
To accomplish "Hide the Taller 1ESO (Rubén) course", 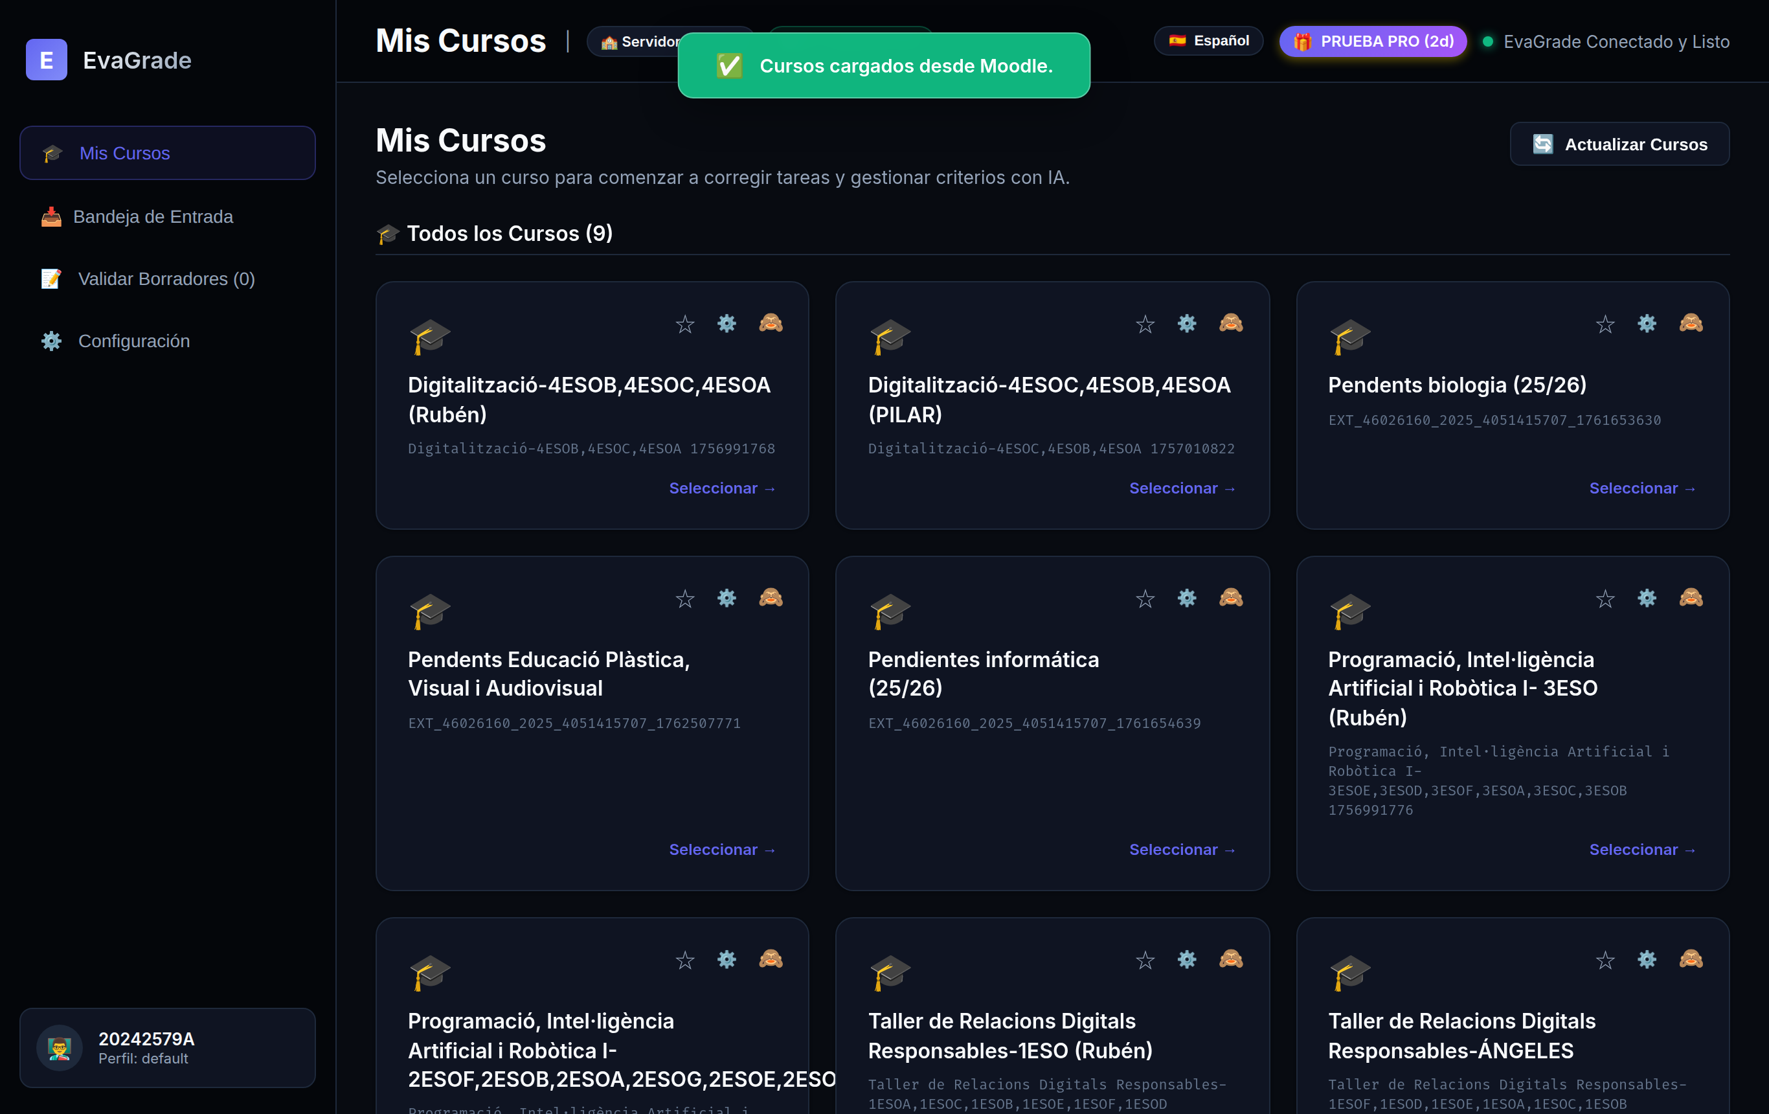I will click(1230, 960).
